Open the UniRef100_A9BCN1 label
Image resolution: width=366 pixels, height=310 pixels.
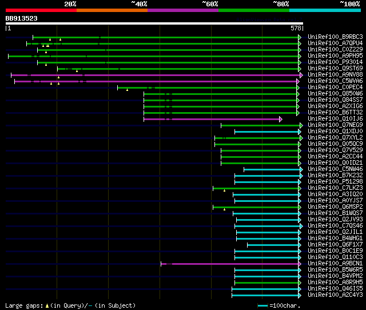point(335,264)
